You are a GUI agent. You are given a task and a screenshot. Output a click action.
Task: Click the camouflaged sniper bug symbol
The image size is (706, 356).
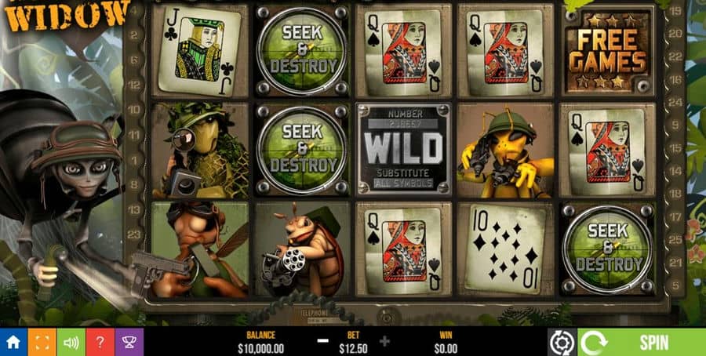point(200,151)
